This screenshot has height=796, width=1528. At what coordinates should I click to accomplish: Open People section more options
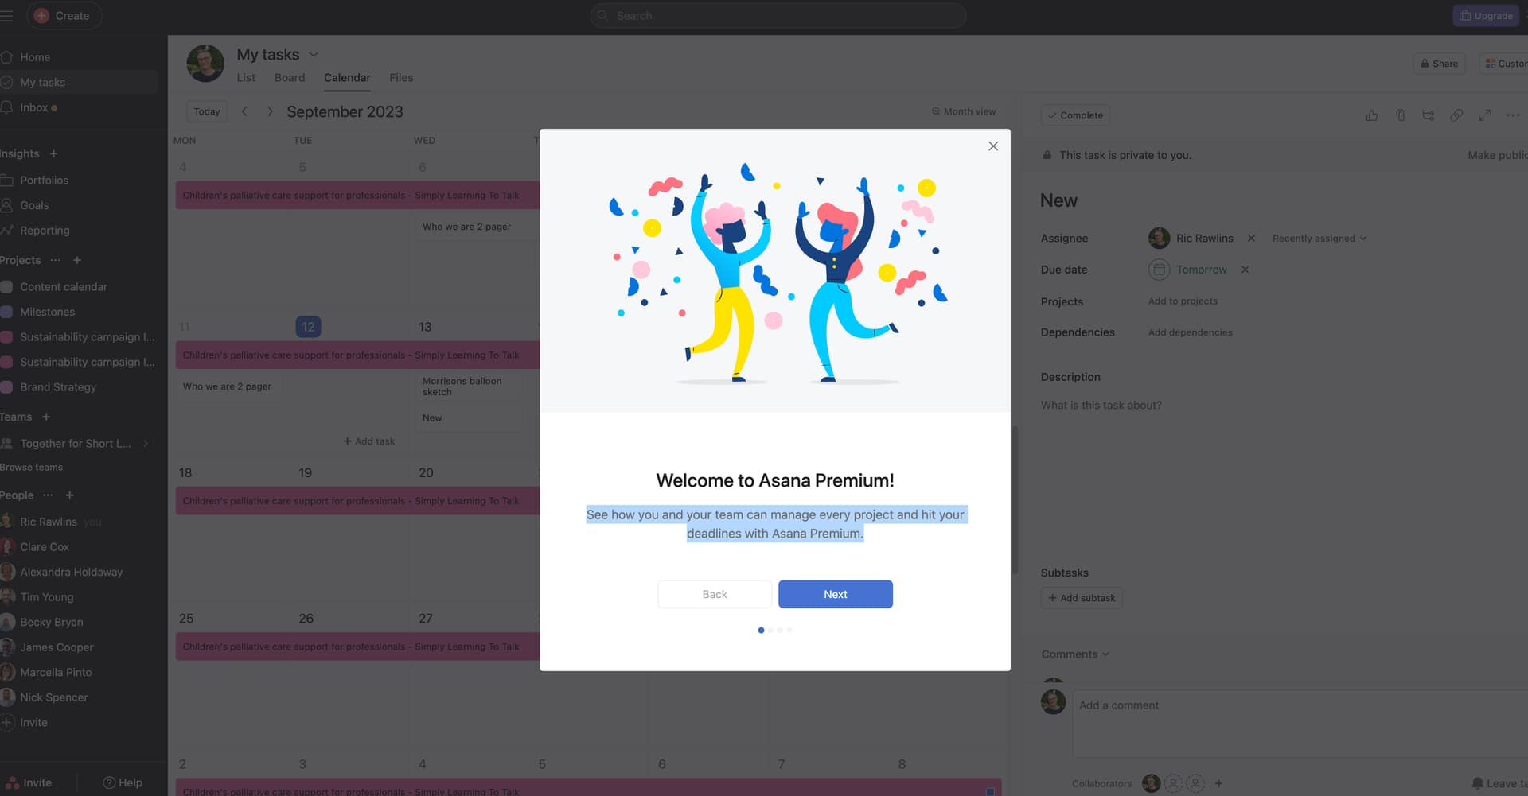pos(48,495)
